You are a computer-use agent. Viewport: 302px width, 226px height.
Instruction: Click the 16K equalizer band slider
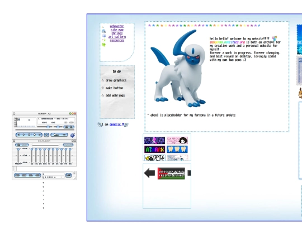point(70,155)
